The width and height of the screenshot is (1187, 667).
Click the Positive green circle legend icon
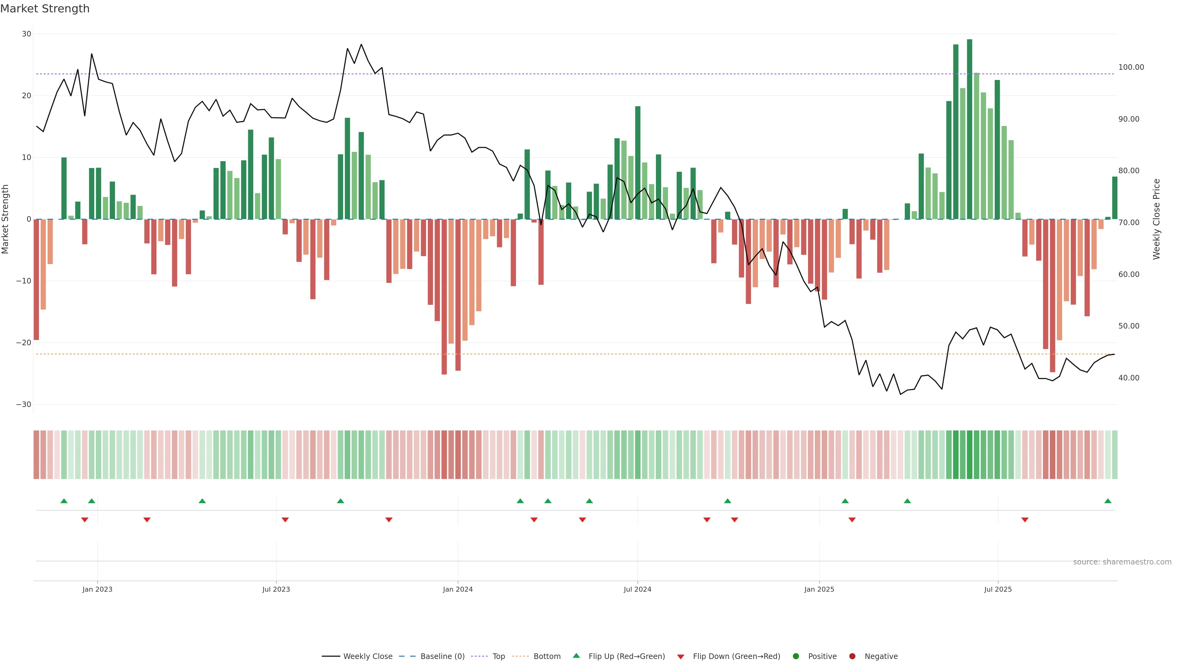[x=796, y=656]
